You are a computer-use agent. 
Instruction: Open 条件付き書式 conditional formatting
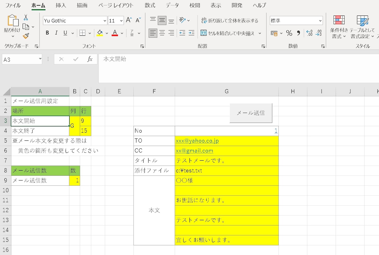click(339, 27)
